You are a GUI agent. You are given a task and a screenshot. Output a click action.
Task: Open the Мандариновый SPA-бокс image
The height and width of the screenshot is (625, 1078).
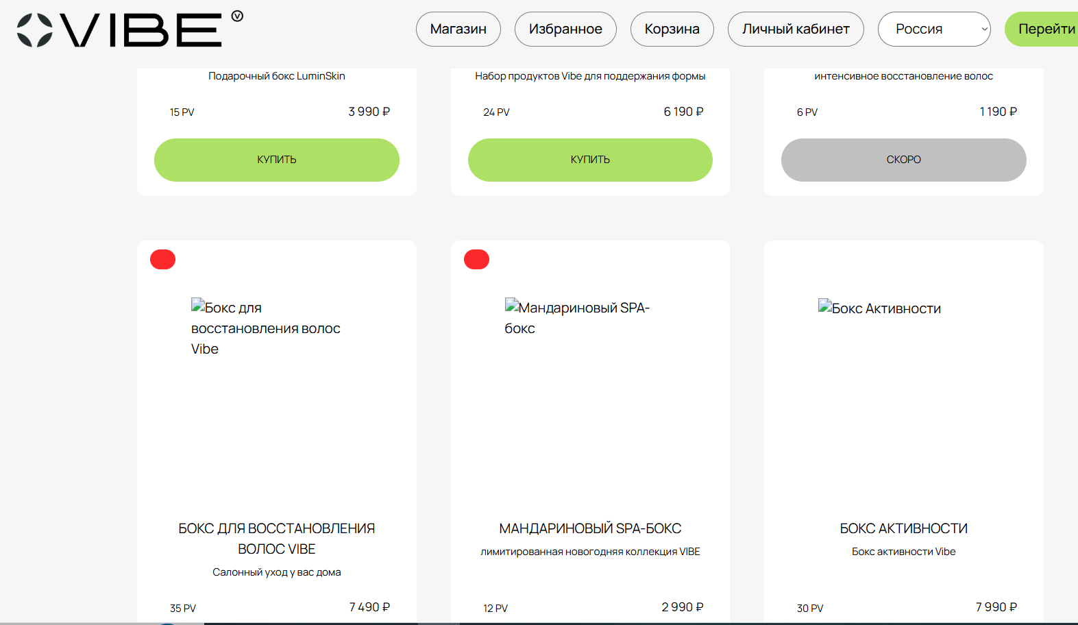pos(577,317)
